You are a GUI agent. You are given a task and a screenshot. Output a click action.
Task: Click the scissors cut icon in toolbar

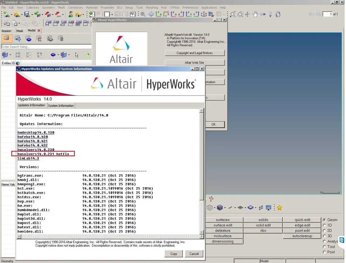tap(7, 23)
